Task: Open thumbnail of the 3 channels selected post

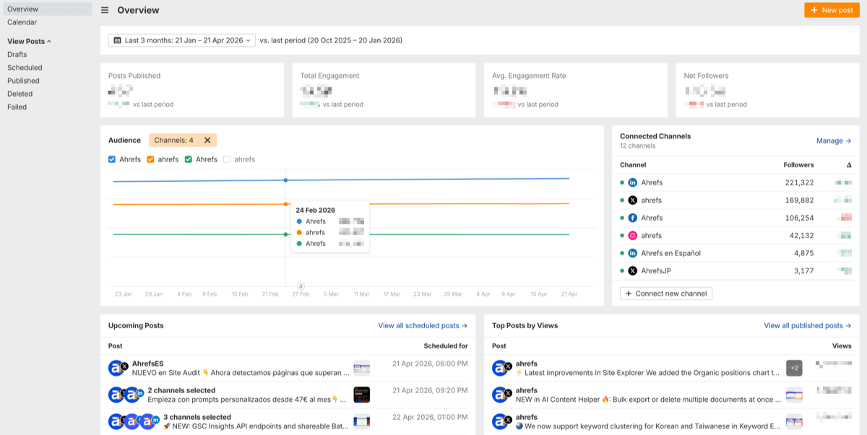Action: [361, 421]
